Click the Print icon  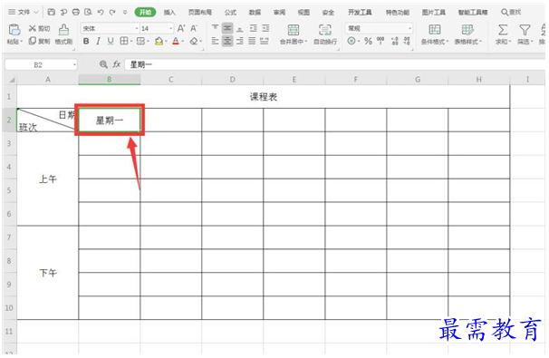point(75,13)
